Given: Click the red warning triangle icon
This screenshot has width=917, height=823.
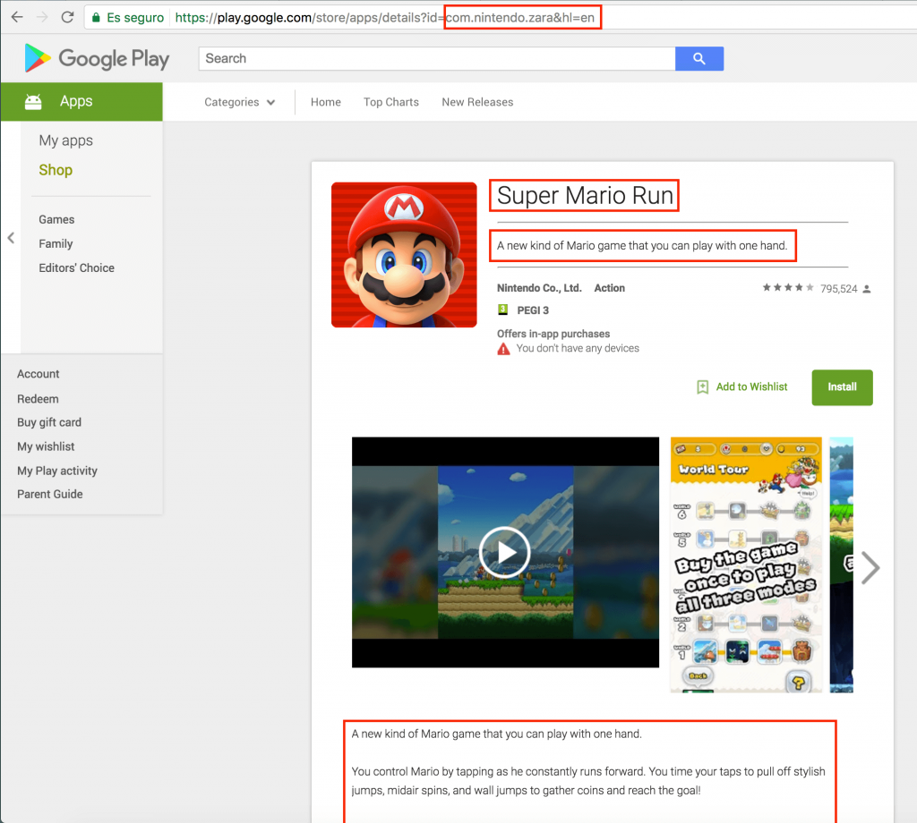Looking at the screenshot, I should [x=503, y=349].
